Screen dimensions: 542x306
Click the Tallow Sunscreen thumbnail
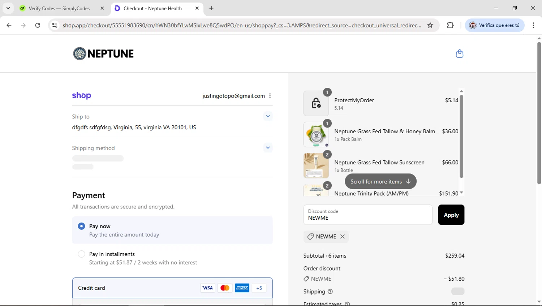coord(316,165)
